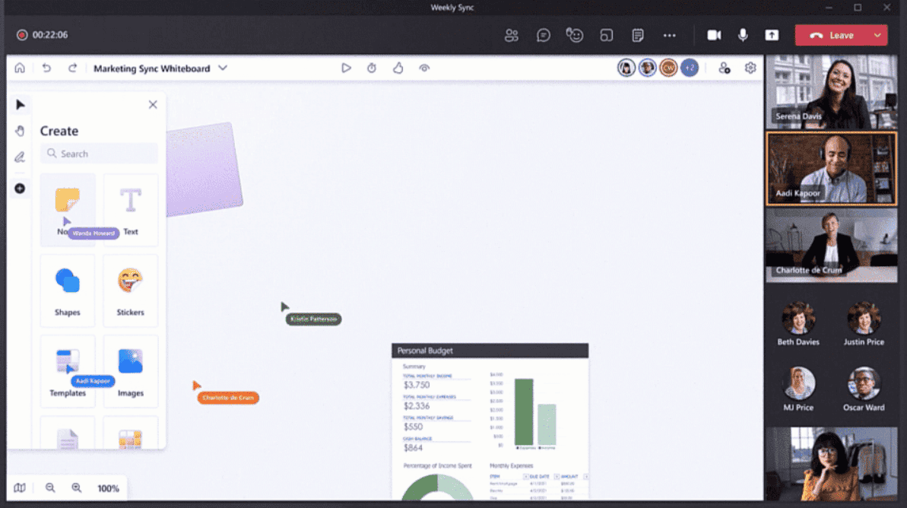Open the meeting Chat panel

[x=543, y=35]
